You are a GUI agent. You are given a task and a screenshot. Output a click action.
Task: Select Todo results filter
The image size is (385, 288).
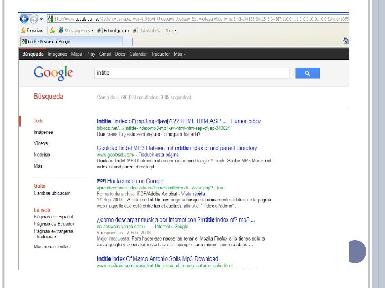[x=39, y=121]
